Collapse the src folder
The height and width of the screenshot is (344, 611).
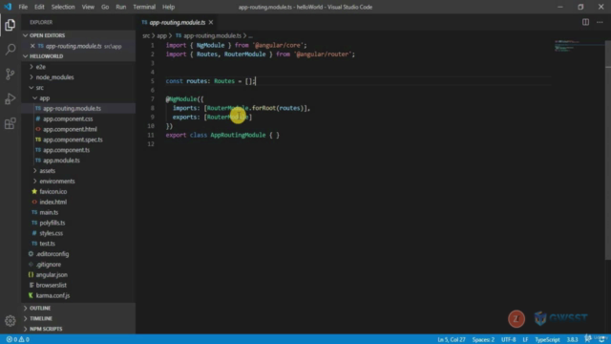tap(78, 88)
